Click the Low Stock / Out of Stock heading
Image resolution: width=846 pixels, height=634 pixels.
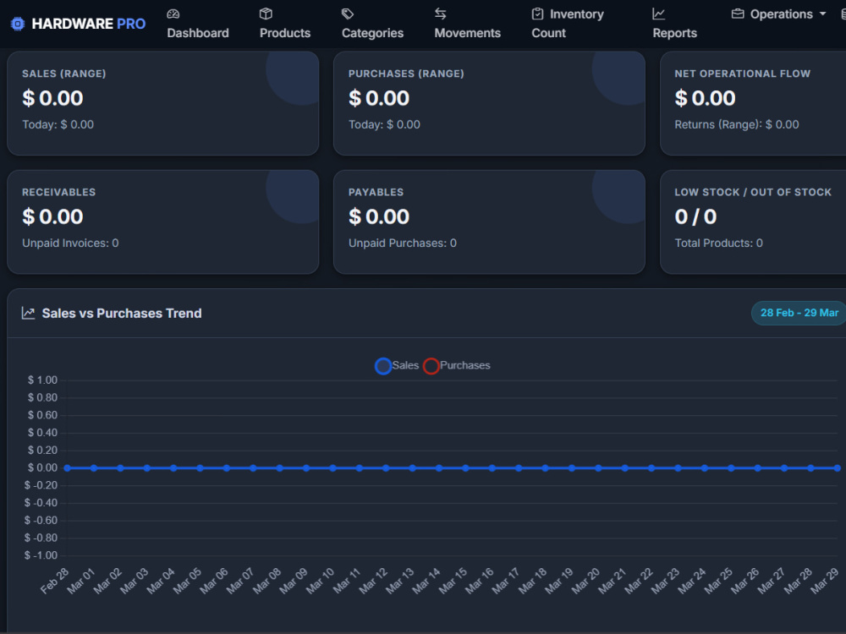click(x=753, y=193)
